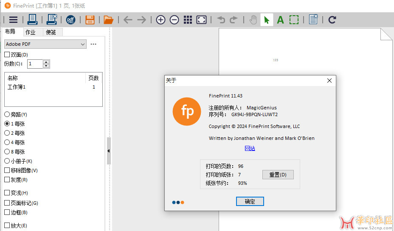This screenshot has height=231, width=394.
Task: Click the serial number GK94J-9BPQN-LUWT2
Action: (x=255, y=114)
